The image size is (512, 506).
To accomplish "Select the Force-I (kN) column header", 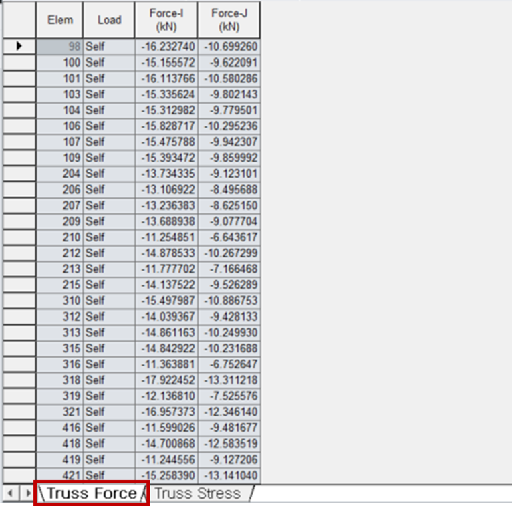I will (166, 20).
